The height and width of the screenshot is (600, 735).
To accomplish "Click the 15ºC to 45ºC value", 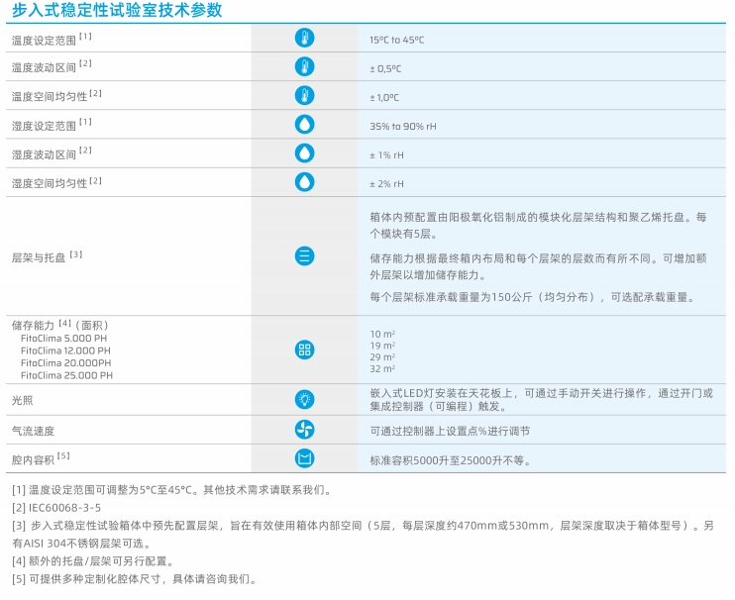I will click(396, 40).
